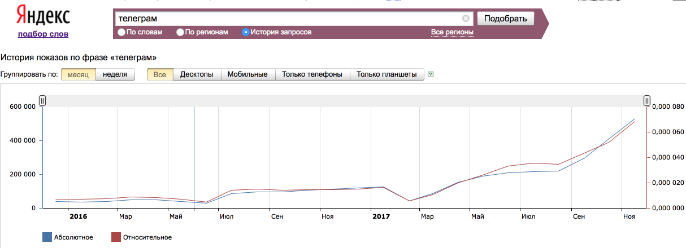Click the «Относительное» legend label
Image resolution: width=686 pixels, height=248 pixels.
click(147, 237)
